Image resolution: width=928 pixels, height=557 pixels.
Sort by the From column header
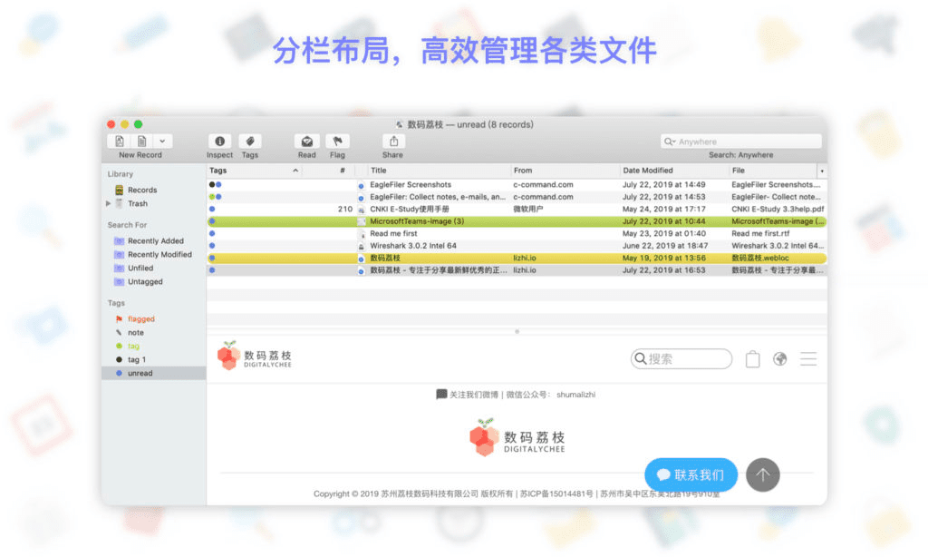[x=565, y=171]
